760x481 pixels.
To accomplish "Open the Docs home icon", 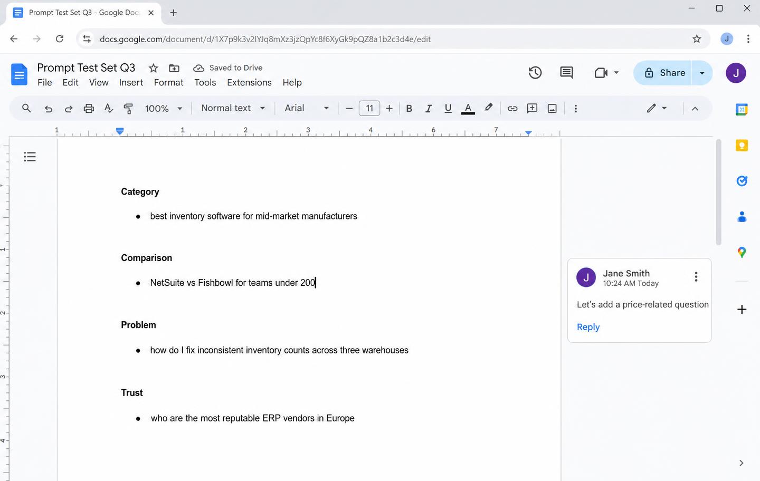I will [x=19, y=74].
